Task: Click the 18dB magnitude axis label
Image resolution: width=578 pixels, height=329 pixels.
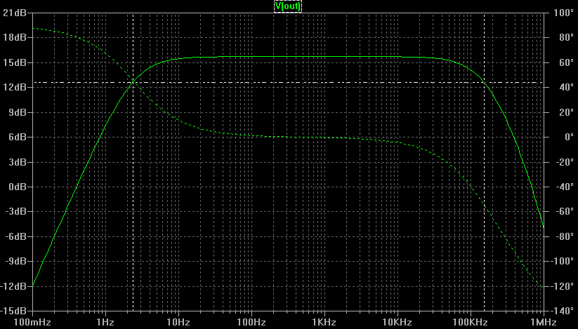Action: point(15,38)
